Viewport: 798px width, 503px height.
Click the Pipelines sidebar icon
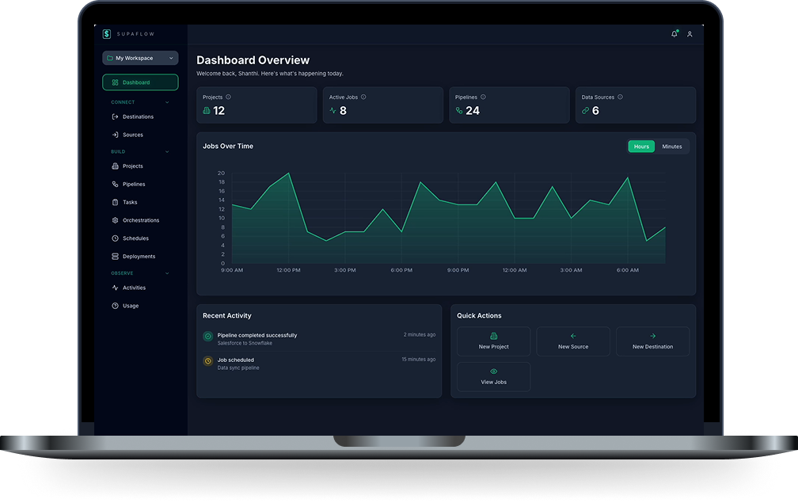point(115,185)
